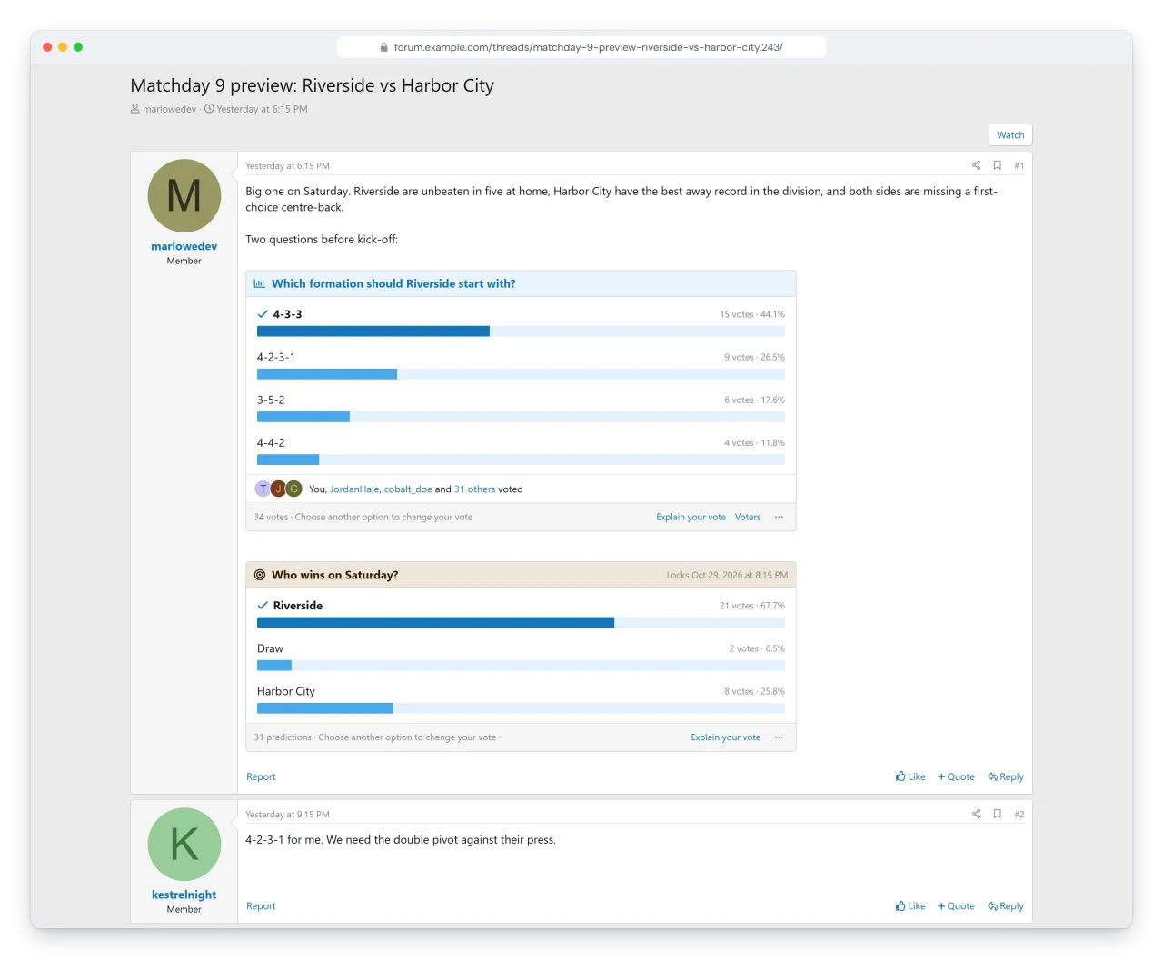Image resolution: width=1163 pixels, height=959 pixels.
Task: Report marlowedev's post
Action: coord(261,776)
